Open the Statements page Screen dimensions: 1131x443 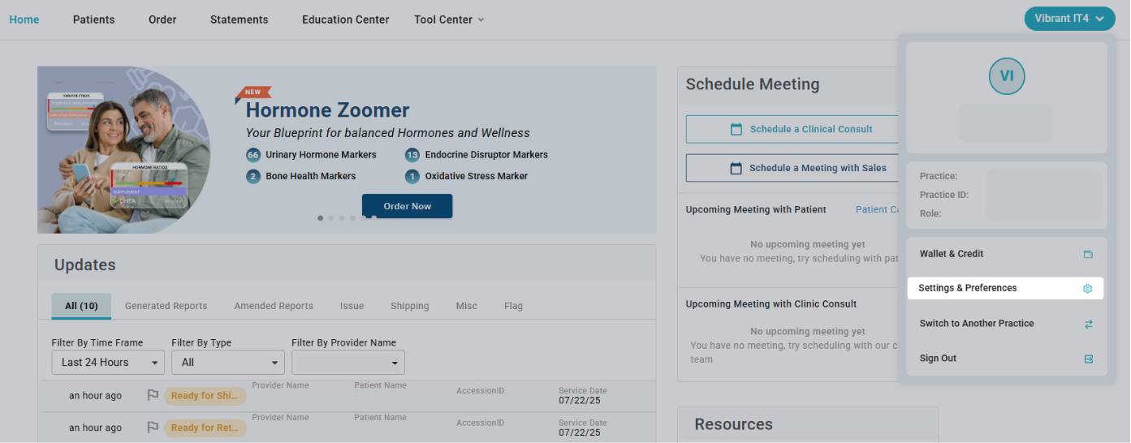click(239, 19)
